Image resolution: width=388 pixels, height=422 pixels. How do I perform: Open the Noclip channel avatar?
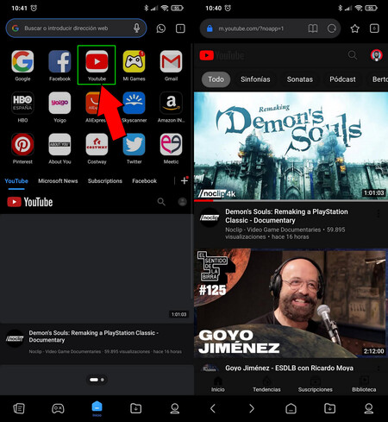pos(210,217)
